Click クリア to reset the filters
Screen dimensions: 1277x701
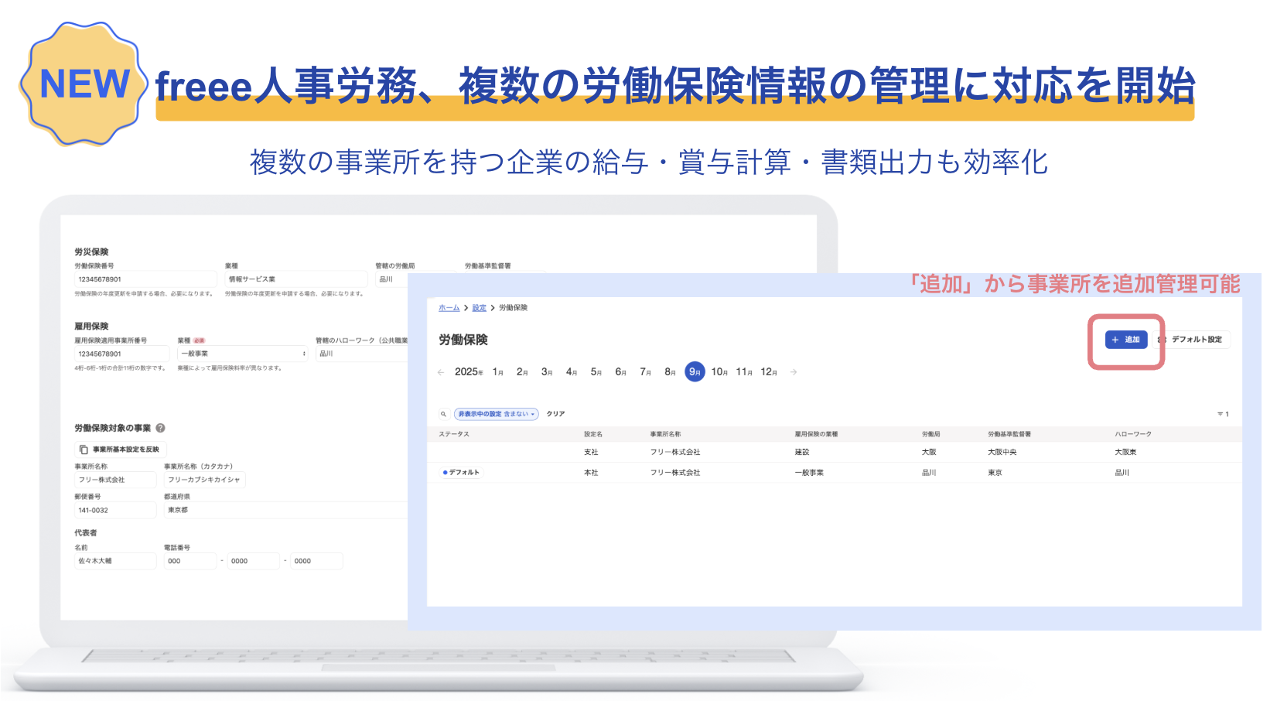tap(555, 414)
